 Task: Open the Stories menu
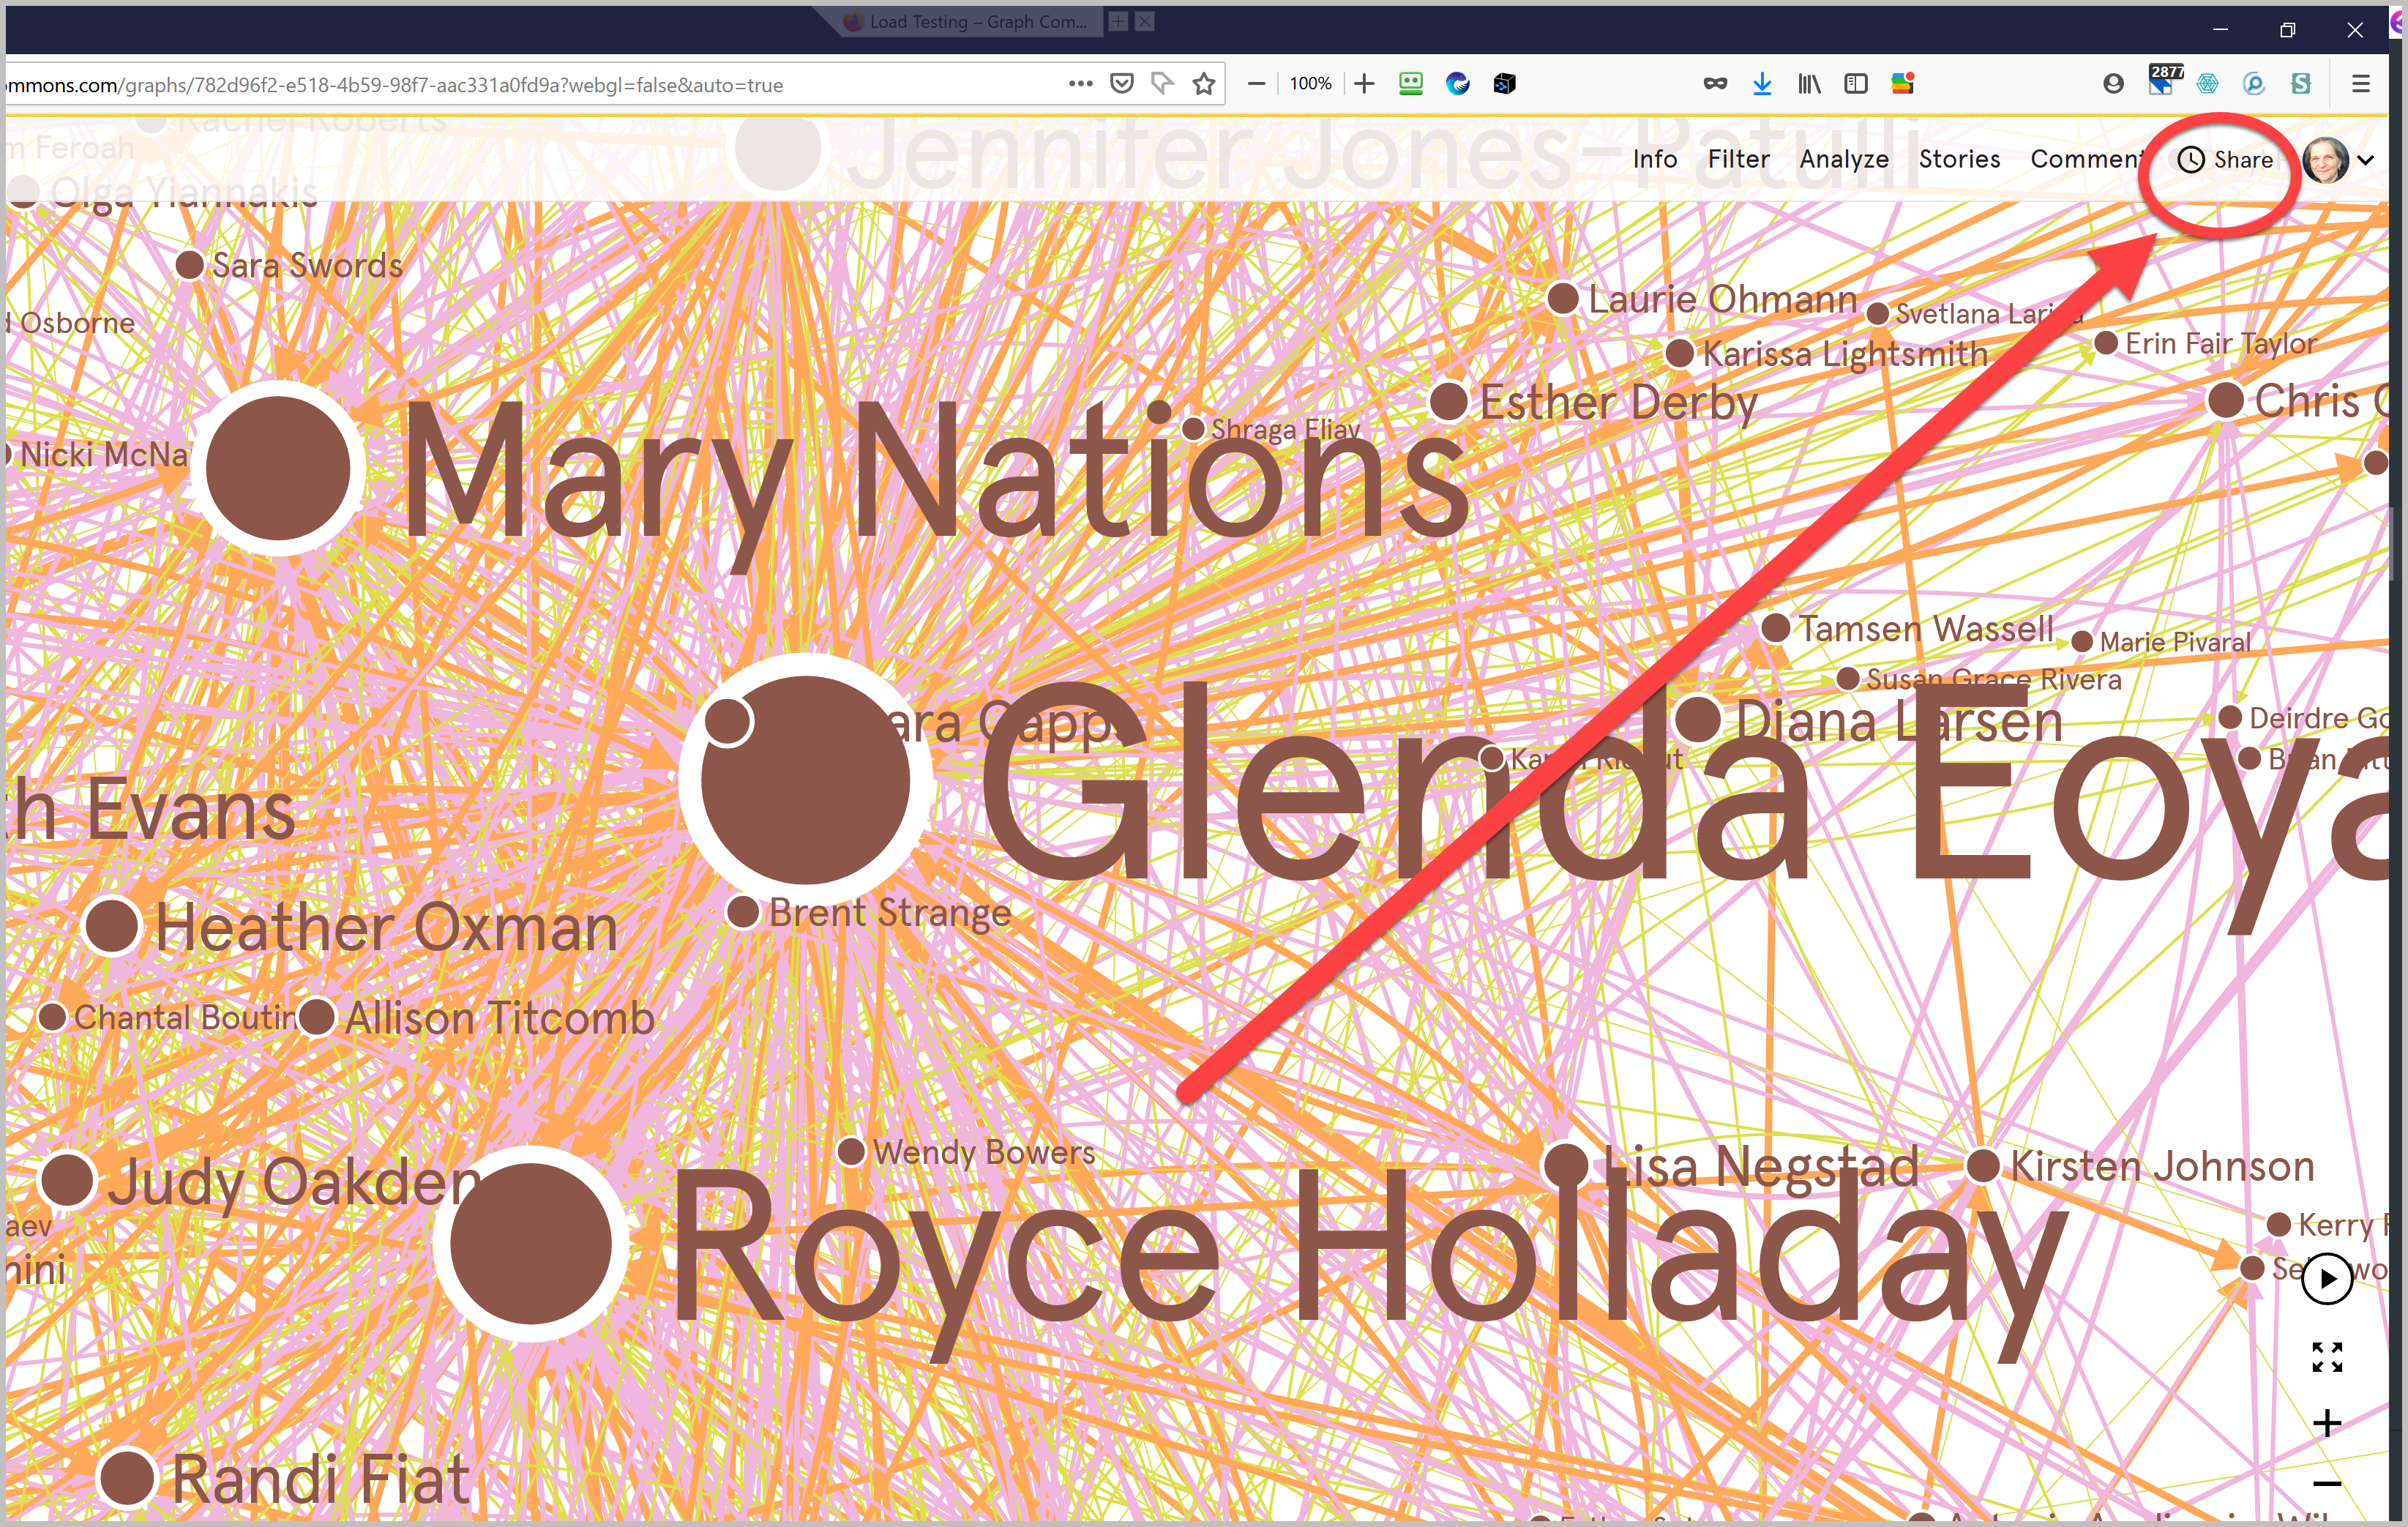tap(1959, 159)
